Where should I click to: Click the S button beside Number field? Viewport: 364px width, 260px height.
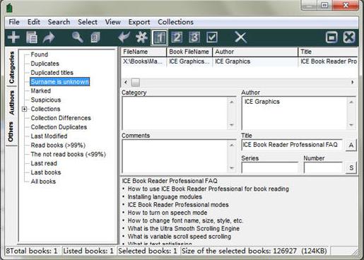(351, 167)
